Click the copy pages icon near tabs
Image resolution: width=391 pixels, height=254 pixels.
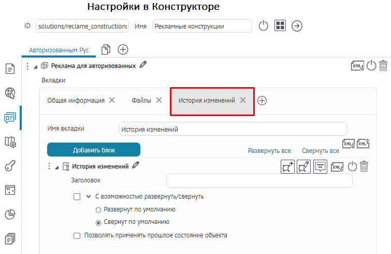pyautogui.click(x=106, y=49)
